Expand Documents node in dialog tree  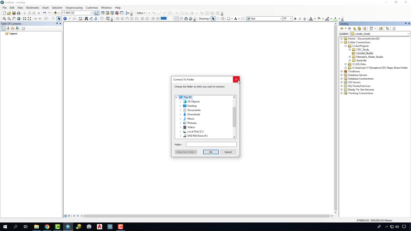pyautogui.click(x=180, y=110)
